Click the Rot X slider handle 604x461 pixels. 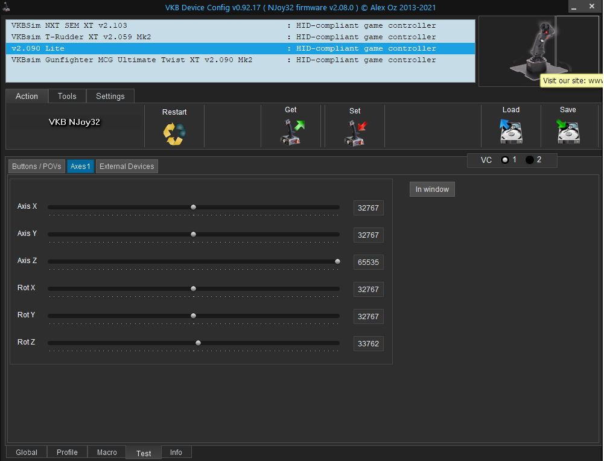tap(193, 288)
